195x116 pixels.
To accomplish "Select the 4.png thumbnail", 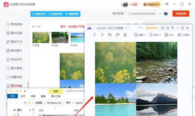I will [x=60, y=37].
